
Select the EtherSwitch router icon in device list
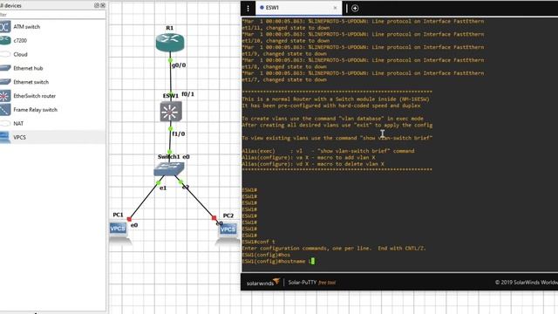(x=4, y=96)
